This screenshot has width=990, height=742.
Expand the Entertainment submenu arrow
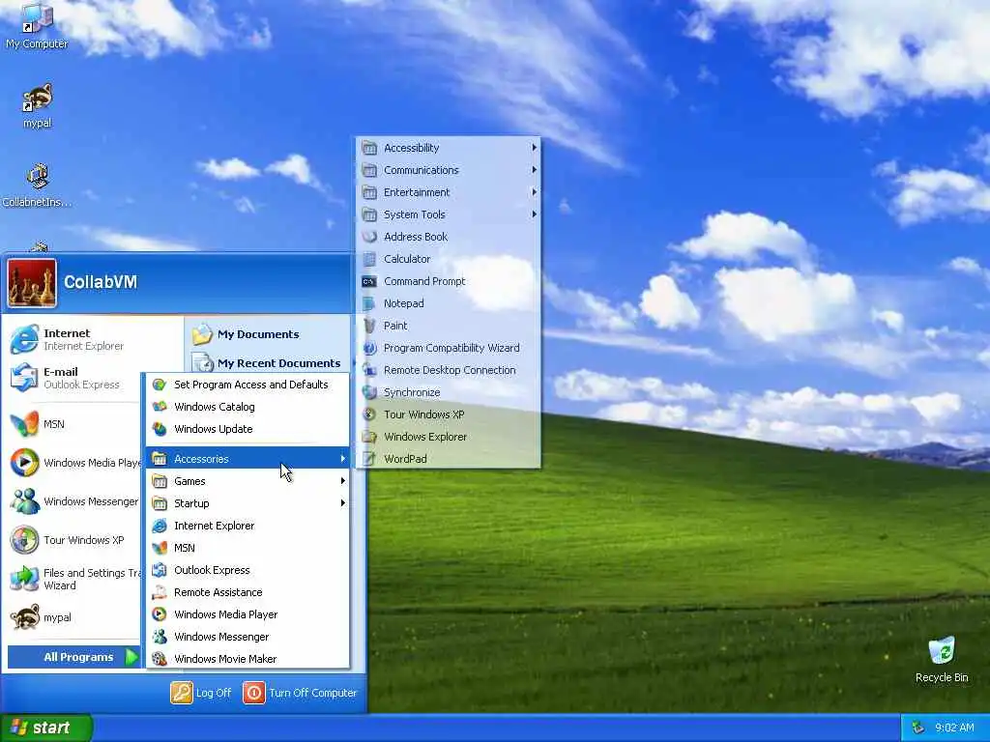534,192
